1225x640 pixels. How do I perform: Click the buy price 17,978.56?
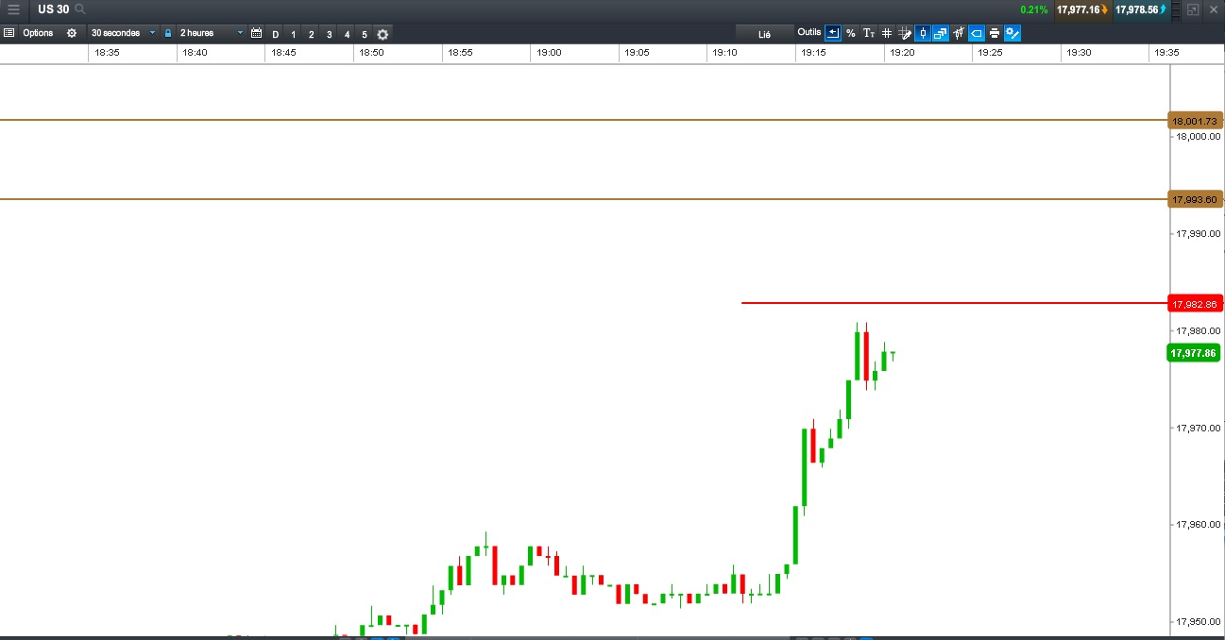[x=1141, y=9]
